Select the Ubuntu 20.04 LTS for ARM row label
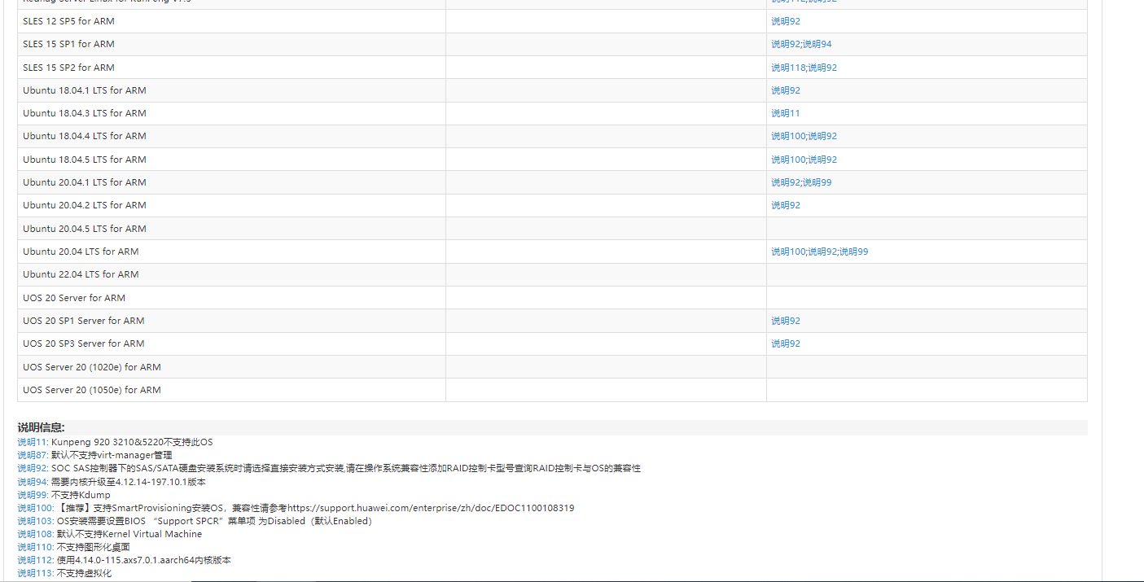Viewport: 1144px width, 582px height. coord(81,252)
